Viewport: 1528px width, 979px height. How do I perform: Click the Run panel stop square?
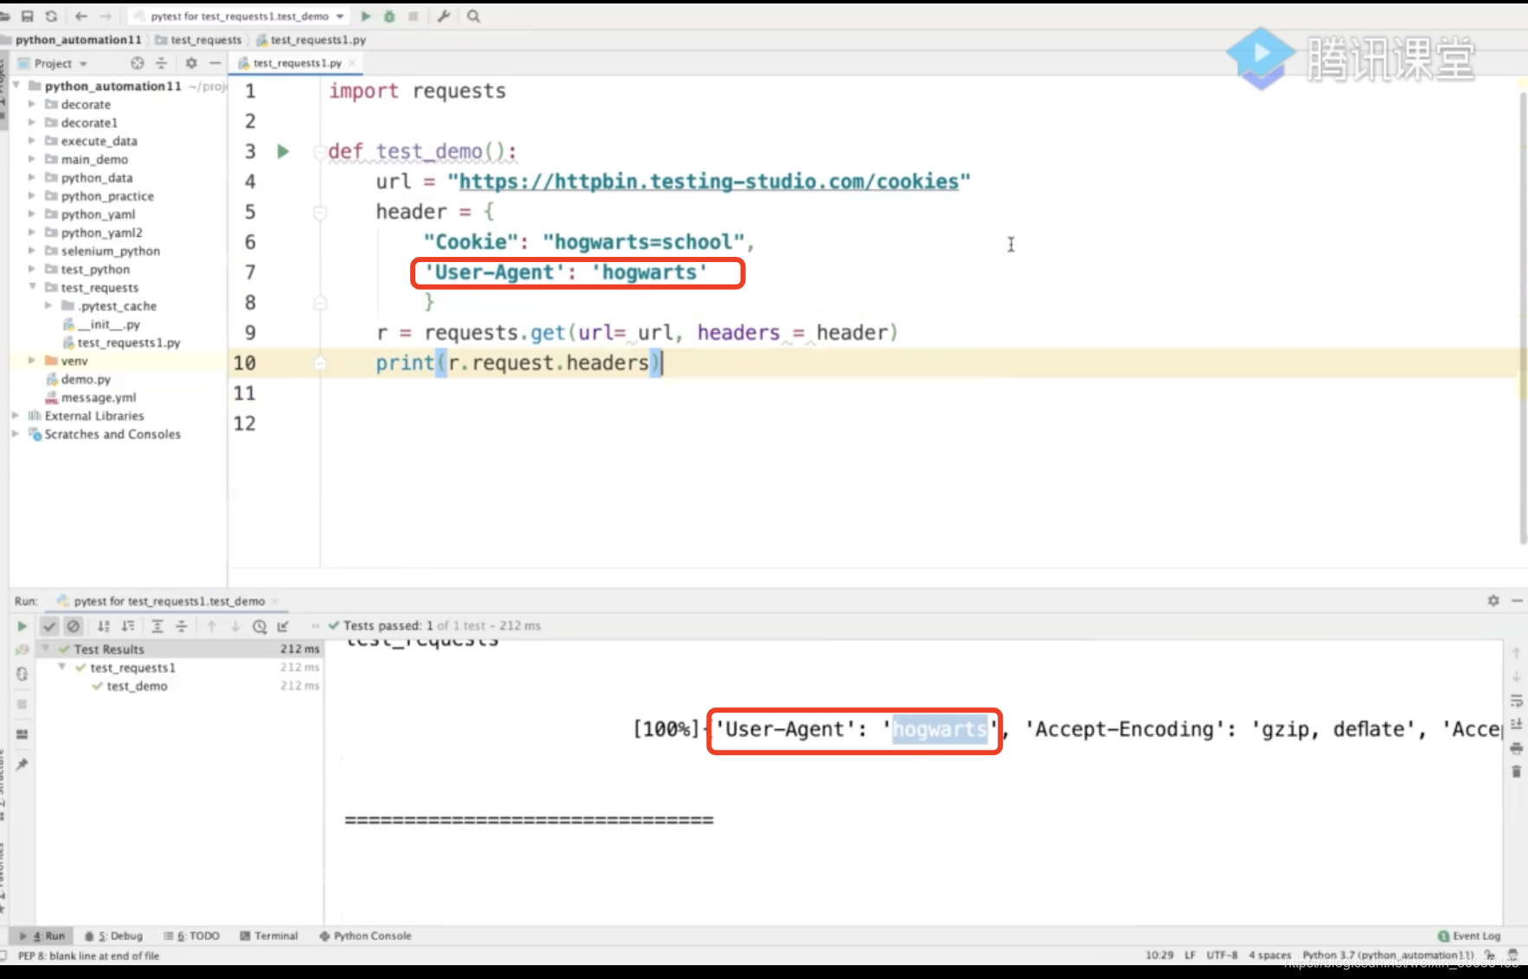pos(22,704)
